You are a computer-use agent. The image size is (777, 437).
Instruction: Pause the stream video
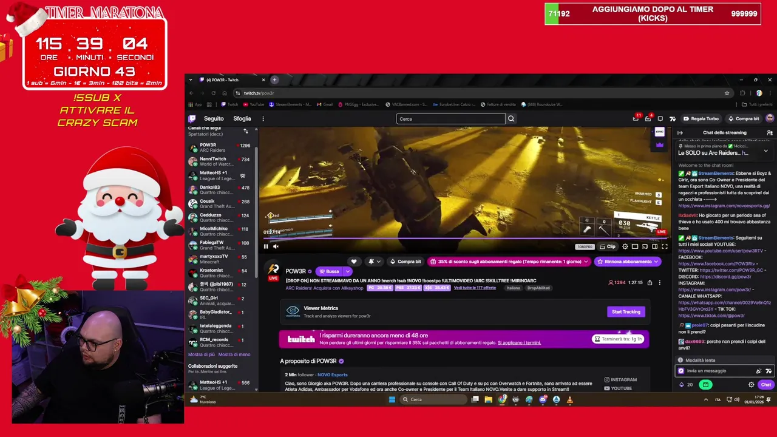click(x=266, y=246)
